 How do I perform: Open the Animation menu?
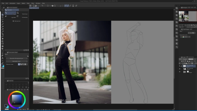12,3
